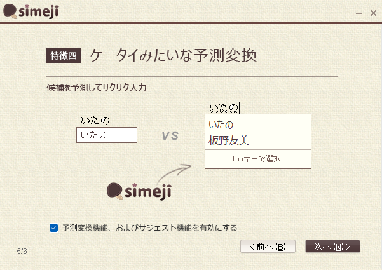382x270 pixels.
Task: Close the simeji setup window
Action: pyautogui.click(x=373, y=13)
